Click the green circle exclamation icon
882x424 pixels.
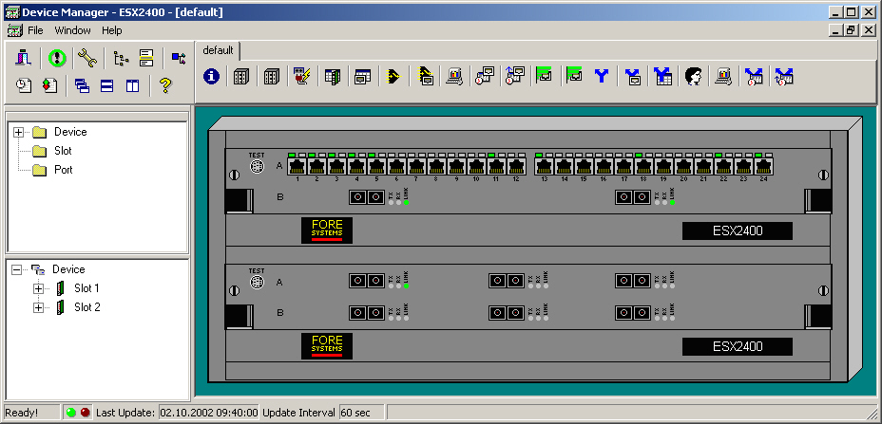point(57,58)
